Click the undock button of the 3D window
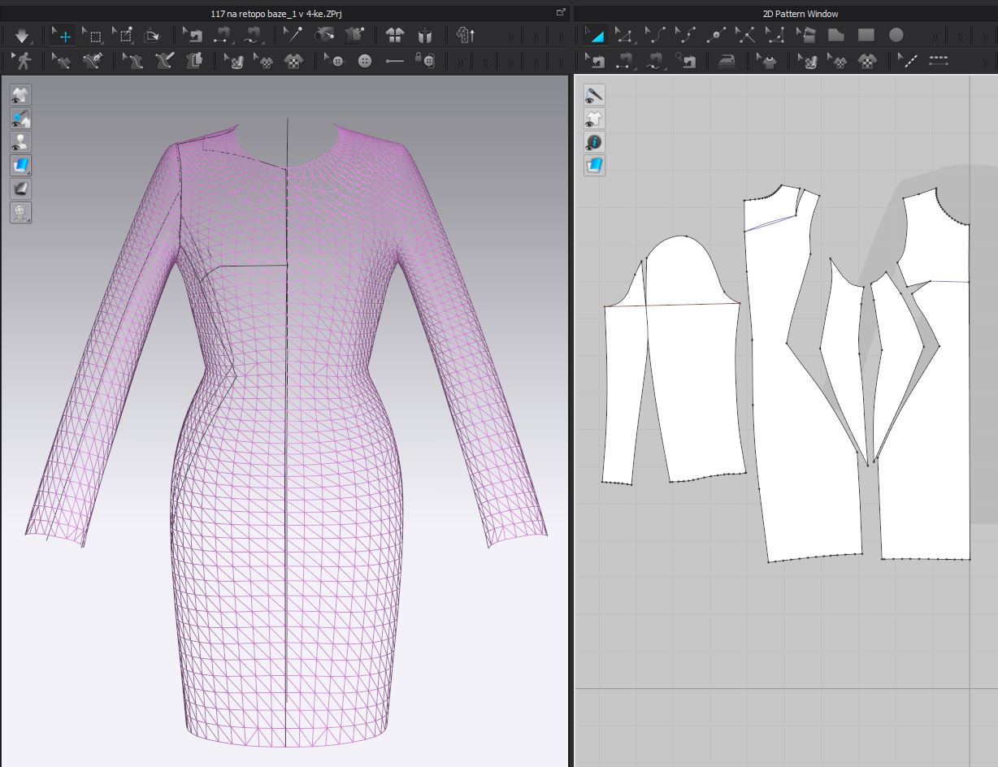The image size is (998, 767). 560,12
